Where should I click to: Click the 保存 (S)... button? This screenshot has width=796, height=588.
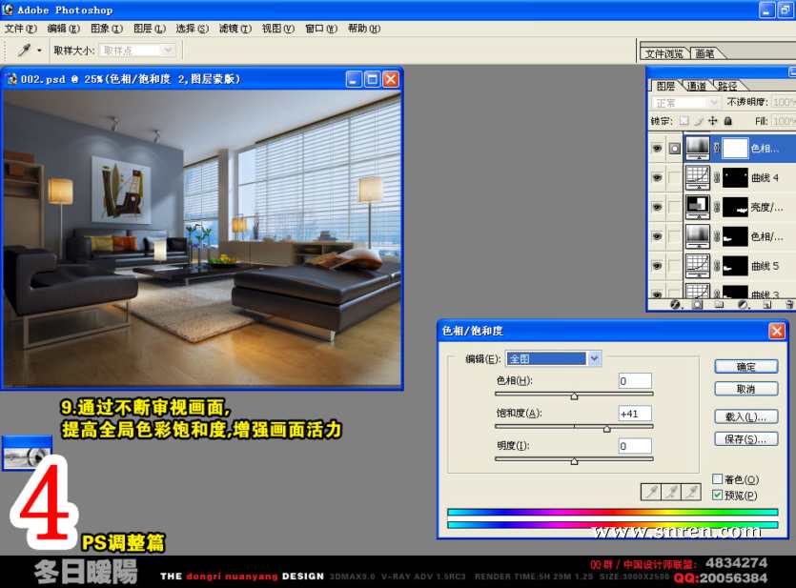pos(746,438)
